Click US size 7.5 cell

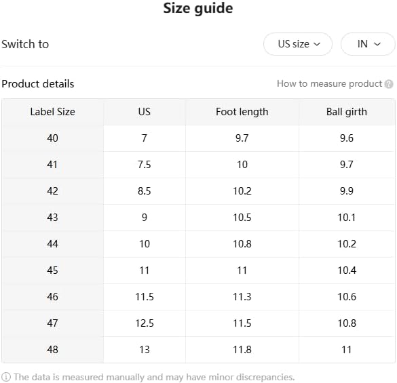click(x=145, y=165)
